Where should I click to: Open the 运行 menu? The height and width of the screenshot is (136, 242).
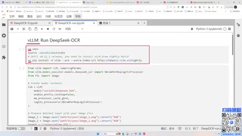tap(39, 16)
